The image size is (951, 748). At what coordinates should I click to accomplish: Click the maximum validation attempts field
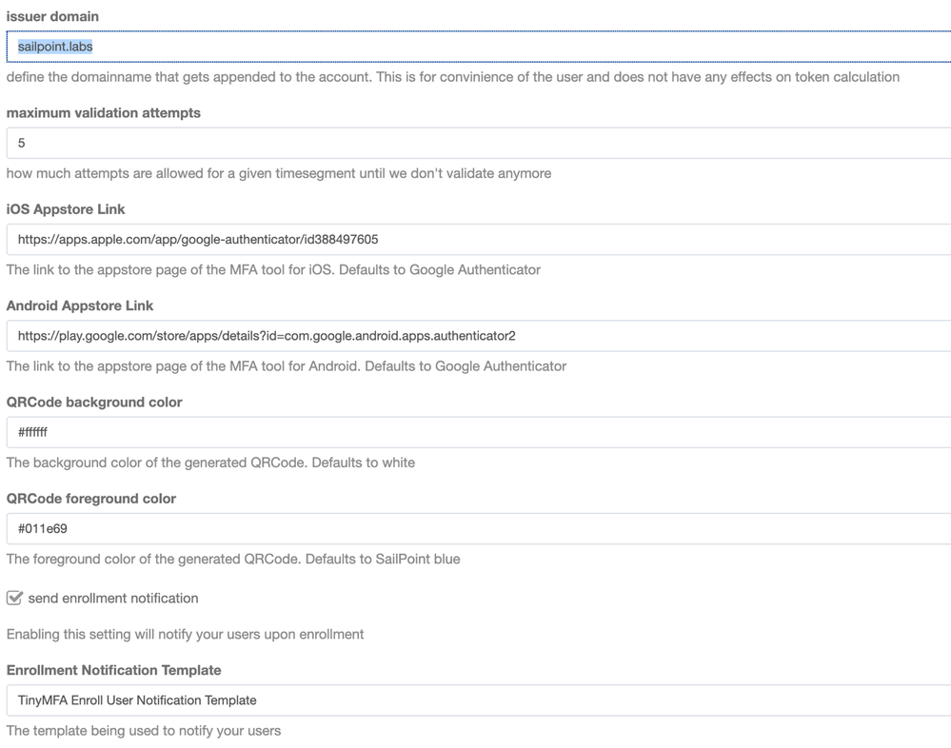(x=476, y=144)
